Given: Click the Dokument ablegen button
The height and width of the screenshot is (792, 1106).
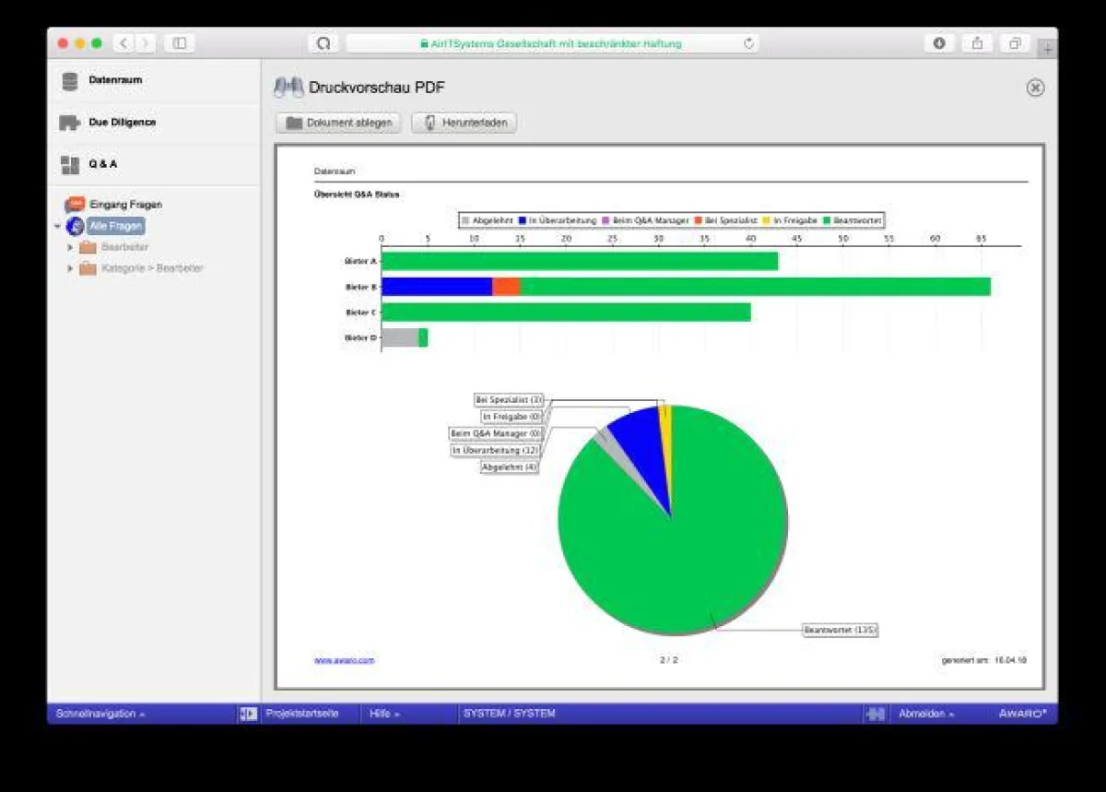Looking at the screenshot, I should 339,123.
